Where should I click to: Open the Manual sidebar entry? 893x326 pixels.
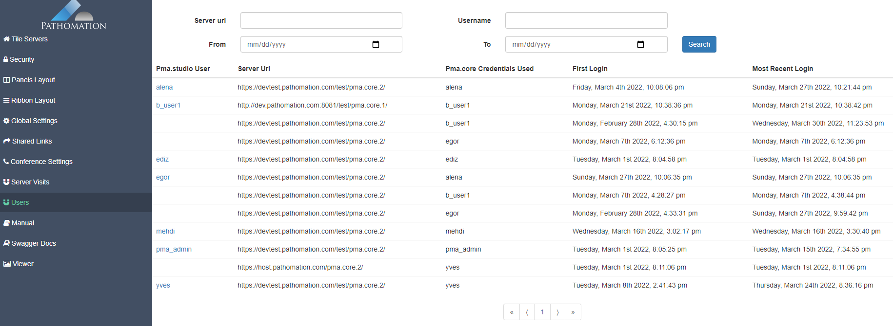[23, 223]
